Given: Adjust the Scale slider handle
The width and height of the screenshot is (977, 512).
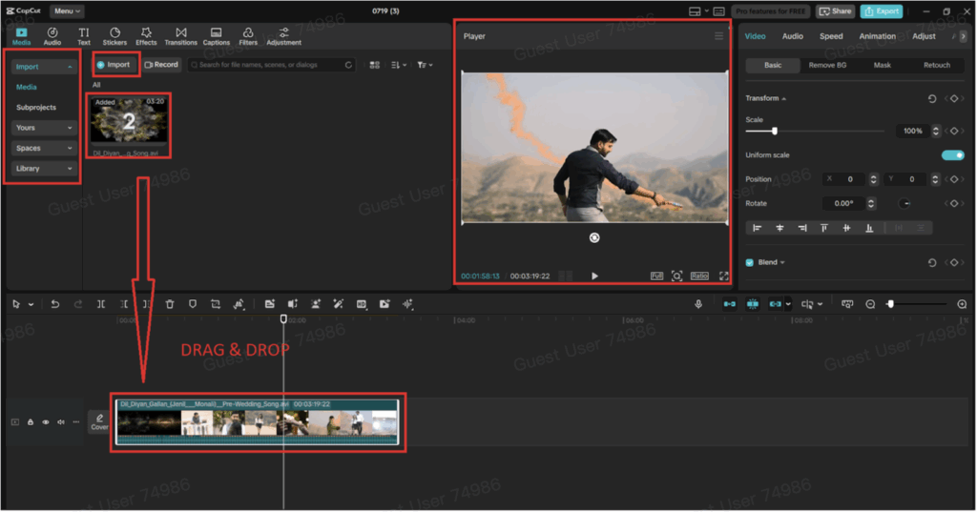Looking at the screenshot, I should tap(775, 131).
